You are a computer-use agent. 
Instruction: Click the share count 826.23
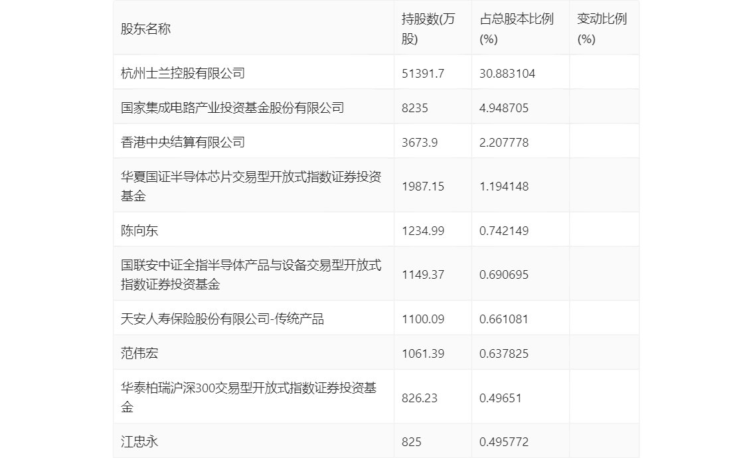419,398
